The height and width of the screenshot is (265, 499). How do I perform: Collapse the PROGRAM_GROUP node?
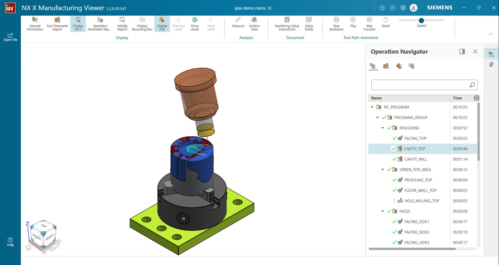tap(377, 117)
